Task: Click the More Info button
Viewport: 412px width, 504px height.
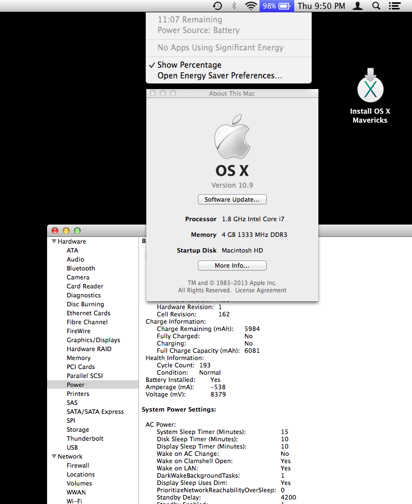Action: (x=232, y=265)
